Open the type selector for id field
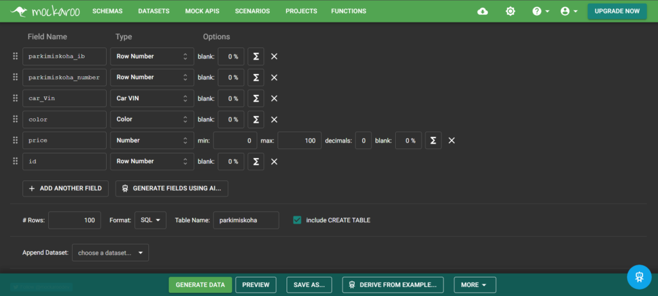The height and width of the screenshot is (296, 658). (152, 161)
